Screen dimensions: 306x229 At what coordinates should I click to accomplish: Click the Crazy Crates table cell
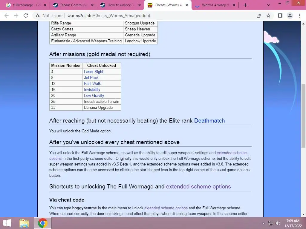86,29
